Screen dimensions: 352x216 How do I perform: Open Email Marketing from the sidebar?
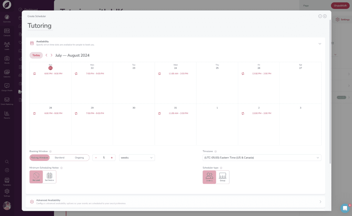click(7, 99)
